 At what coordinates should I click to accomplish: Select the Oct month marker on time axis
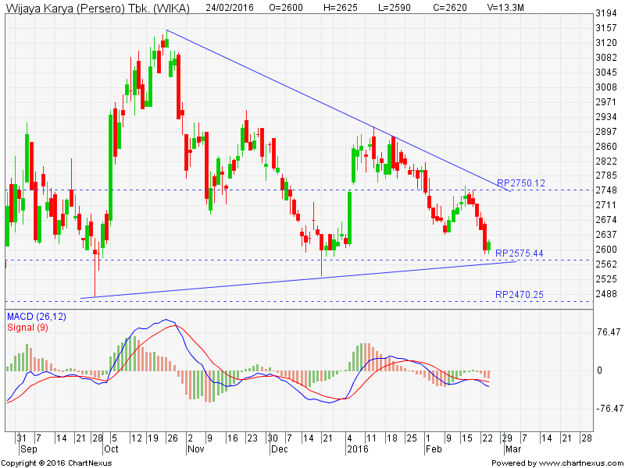110,450
